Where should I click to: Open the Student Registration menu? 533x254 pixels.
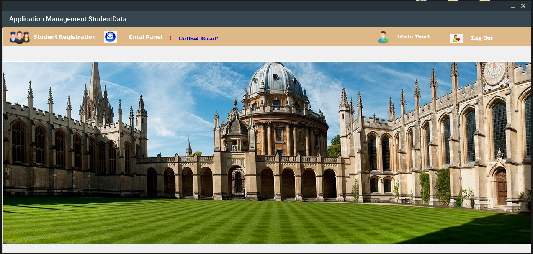pyautogui.click(x=64, y=37)
